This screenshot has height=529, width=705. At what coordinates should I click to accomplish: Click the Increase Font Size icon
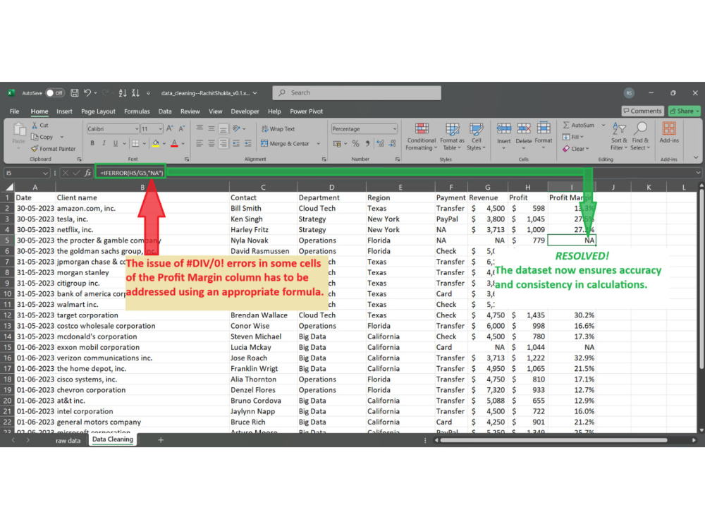click(x=169, y=128)
